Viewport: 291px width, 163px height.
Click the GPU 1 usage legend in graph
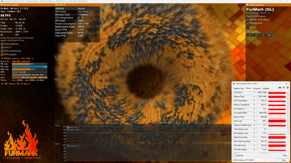coord(73,146)
